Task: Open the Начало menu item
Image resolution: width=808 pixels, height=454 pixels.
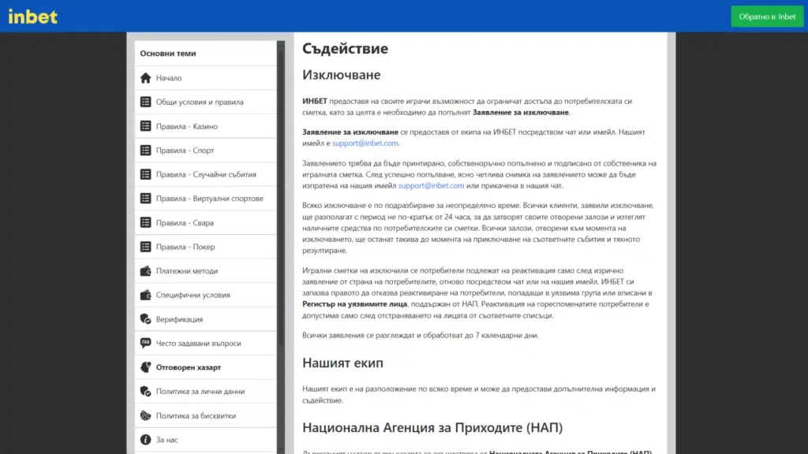Action: (x=206, y=78)
